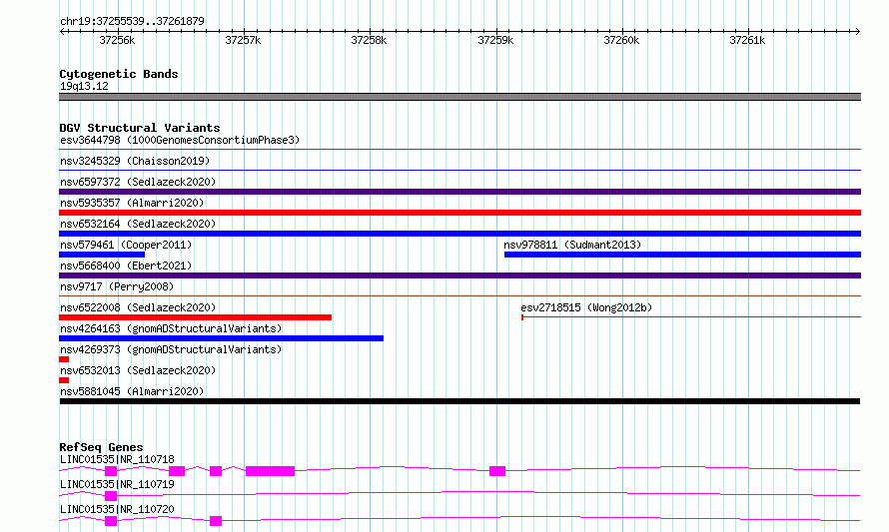Click the NR_110718 exon near 37259k
Viewport: 889px width, 532px height.
[497, 471]
